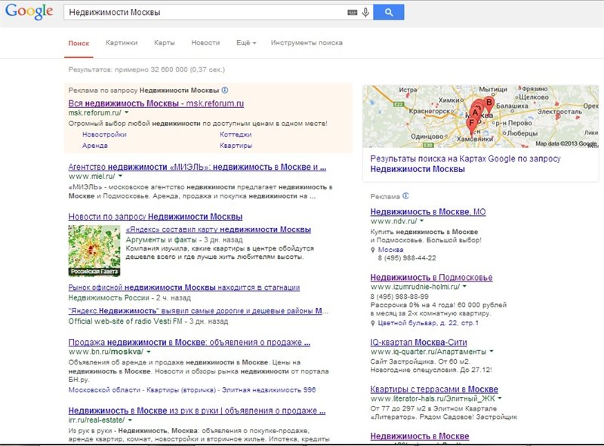Open 'Квартиры' sitelink

[236, 146]
